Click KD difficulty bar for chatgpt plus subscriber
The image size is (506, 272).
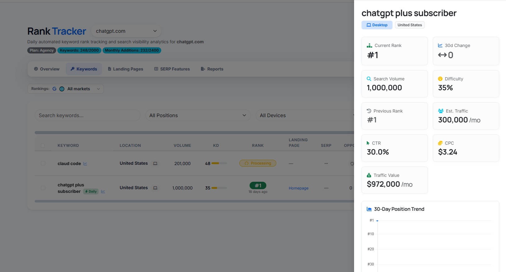coord(219,188)
